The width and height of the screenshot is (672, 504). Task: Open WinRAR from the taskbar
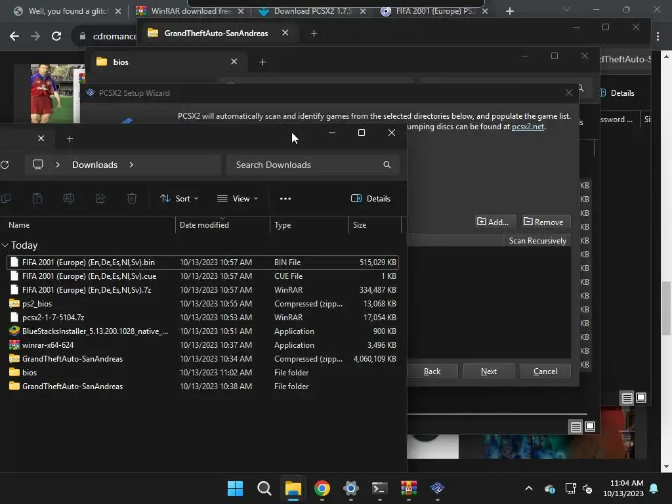point(408,488)
